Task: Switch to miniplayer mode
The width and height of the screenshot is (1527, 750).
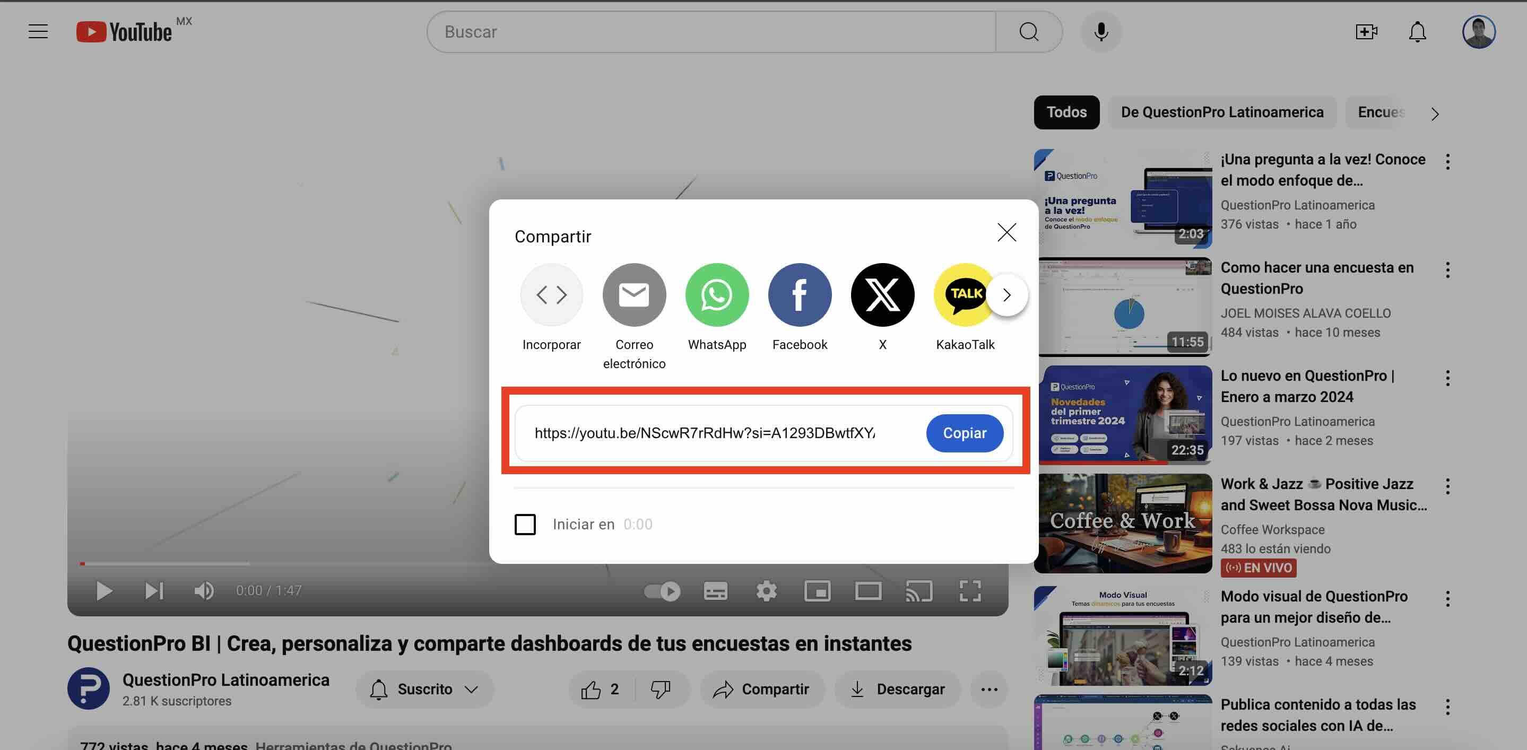Action: coord(817,591)
